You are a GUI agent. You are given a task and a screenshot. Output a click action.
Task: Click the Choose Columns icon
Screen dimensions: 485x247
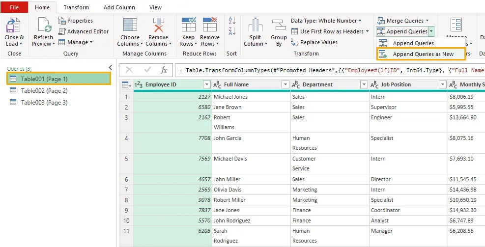point(130,25)
